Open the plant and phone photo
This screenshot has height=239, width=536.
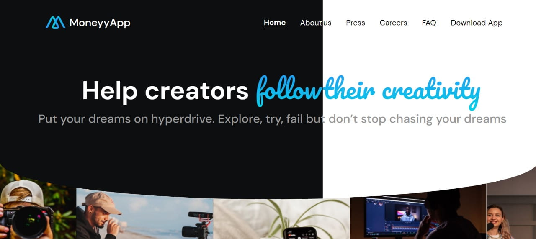click(281, 218)
